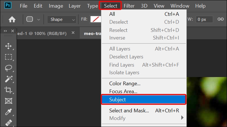
Task: Open the Help menu
Action: coord(200,6)
